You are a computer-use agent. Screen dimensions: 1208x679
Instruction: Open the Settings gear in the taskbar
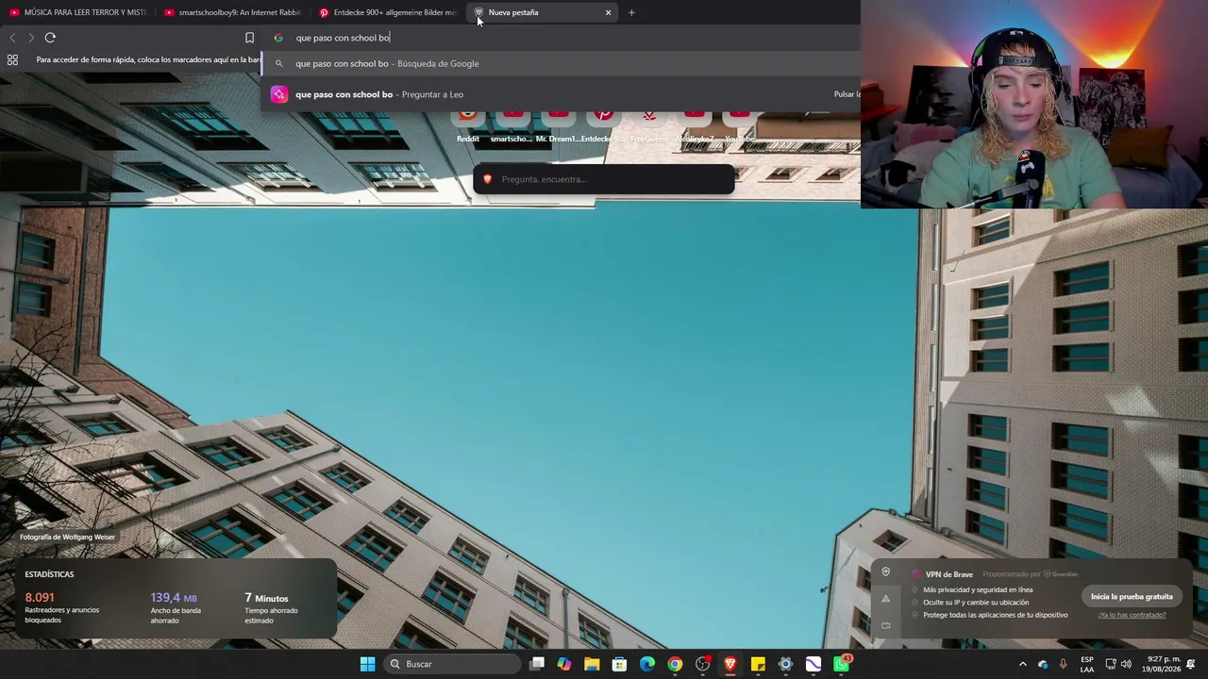[785, 664]
